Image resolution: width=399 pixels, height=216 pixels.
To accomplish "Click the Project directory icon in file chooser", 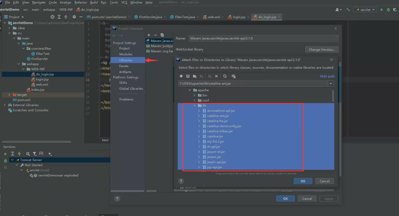I will tap(195, 76).
